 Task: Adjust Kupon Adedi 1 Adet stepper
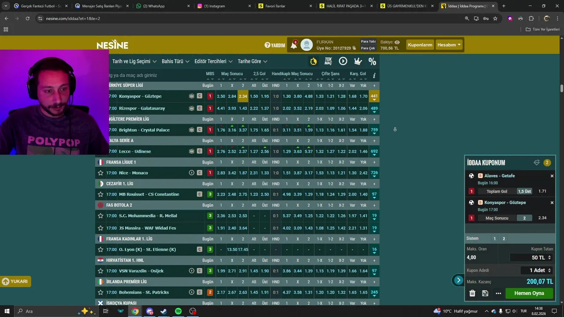(x=549, y=270)
